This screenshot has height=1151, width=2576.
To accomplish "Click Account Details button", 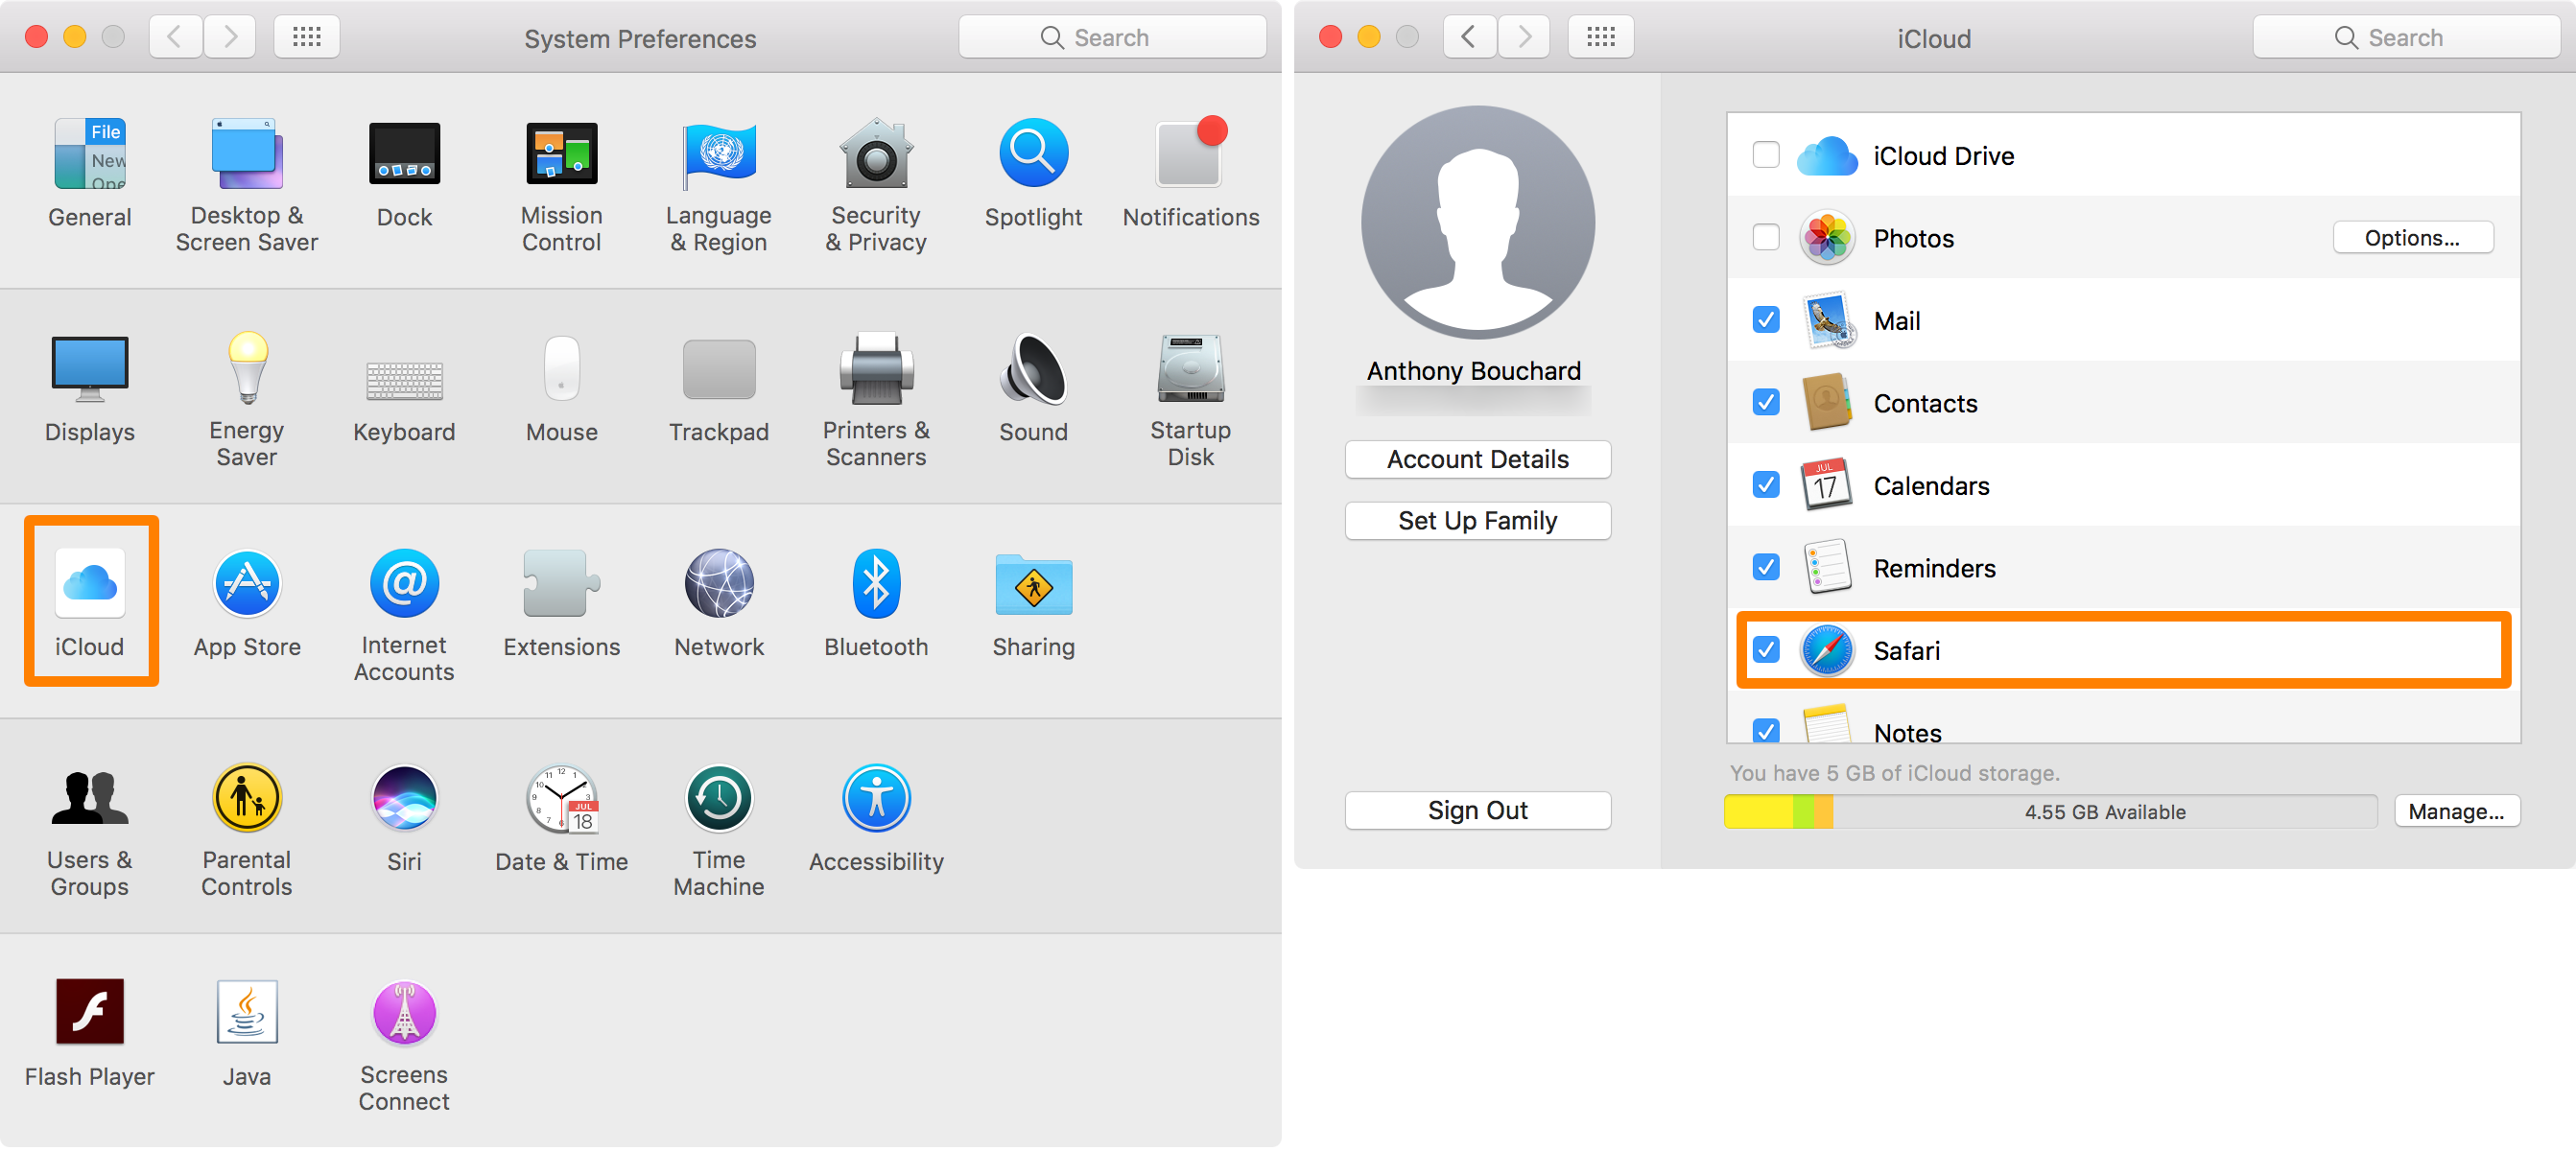I will point(1477,460).
